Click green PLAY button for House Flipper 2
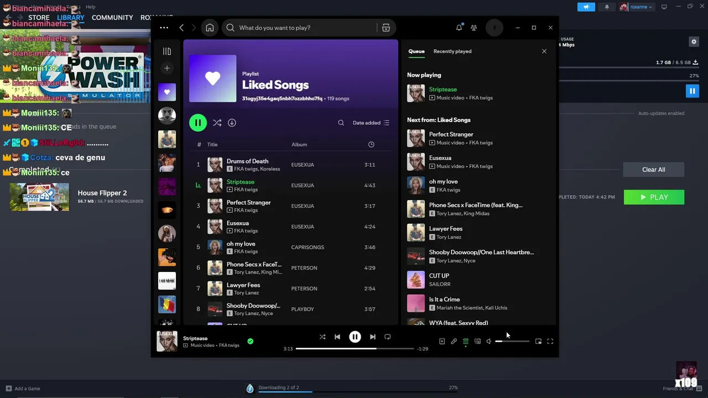The image size is (708, 398). coord(654,197)
